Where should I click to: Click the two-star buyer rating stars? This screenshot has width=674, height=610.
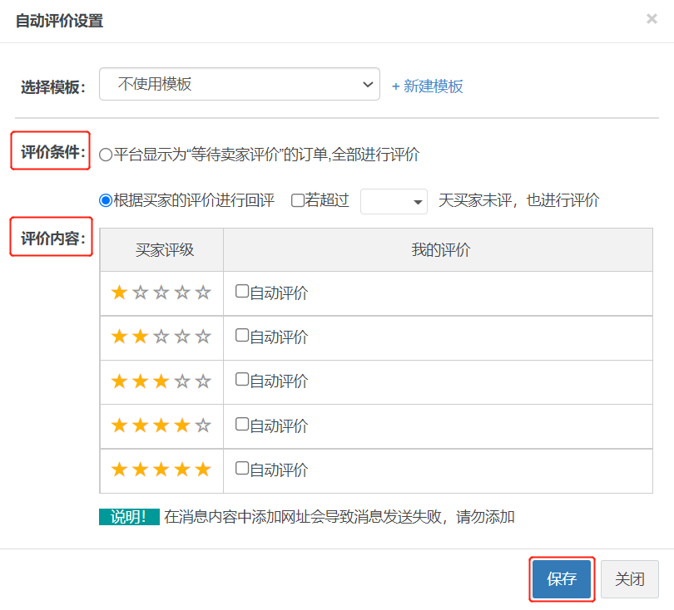(161, 337)
